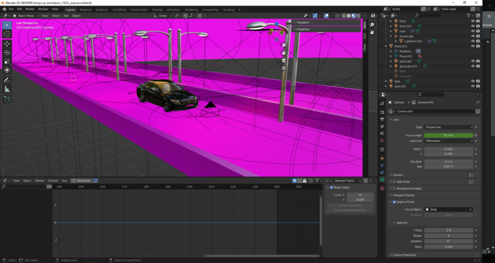Click the Cursor to Selection button
This screenshot has width=495, height=263.
350,205
